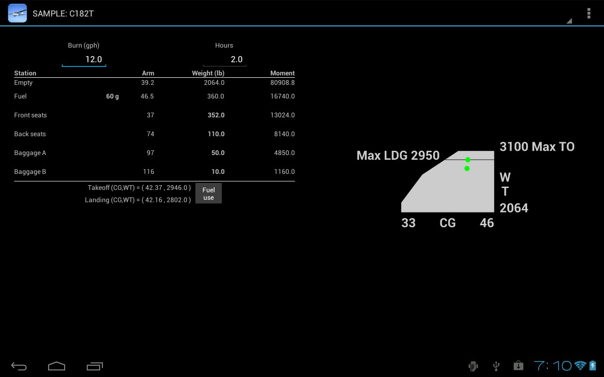Tap the upper green takeoff point on chart

pyautogui.click(x=468, y=160)
